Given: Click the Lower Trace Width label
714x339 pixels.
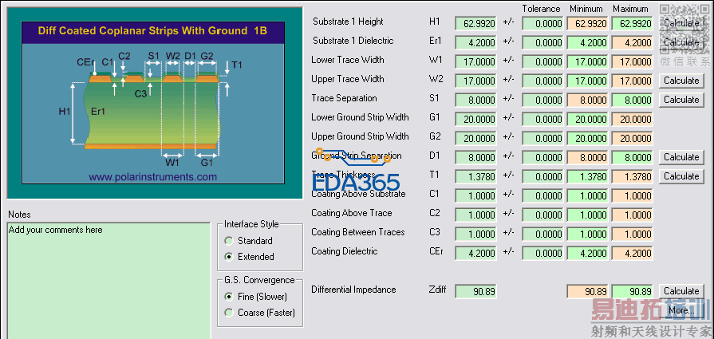Looking at the screenshot, I should tap(348, 60).
